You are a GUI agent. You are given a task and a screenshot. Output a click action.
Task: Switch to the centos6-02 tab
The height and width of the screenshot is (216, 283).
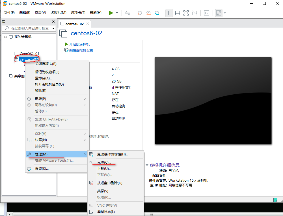click(x=75, y=24)
